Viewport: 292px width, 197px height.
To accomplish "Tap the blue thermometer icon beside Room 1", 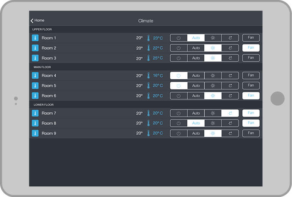I will coord(35,38).
